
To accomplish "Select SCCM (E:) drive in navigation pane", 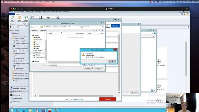I will [x=38, y=53].
